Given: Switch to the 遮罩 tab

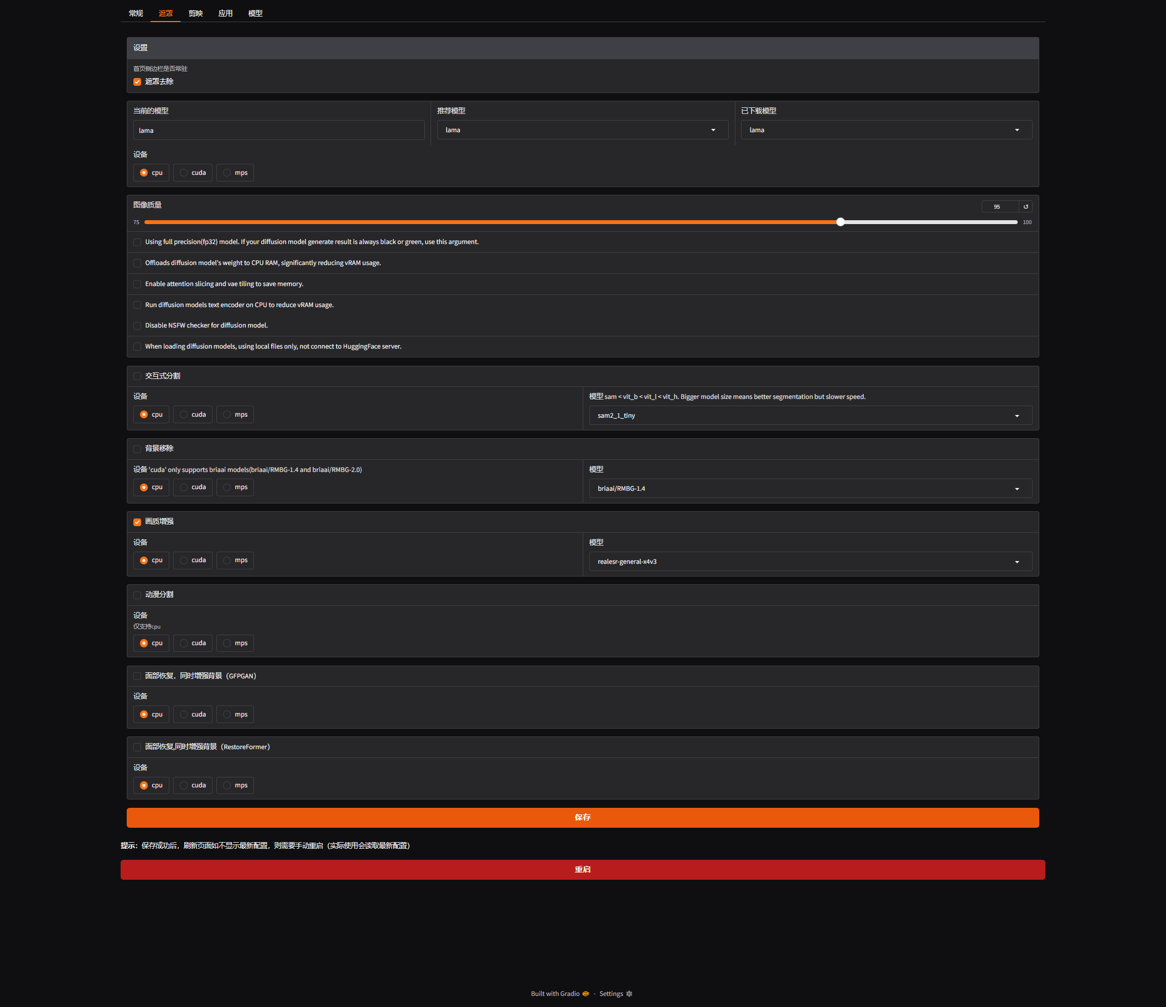Looking at the screenshot, I should pos(165,13).
